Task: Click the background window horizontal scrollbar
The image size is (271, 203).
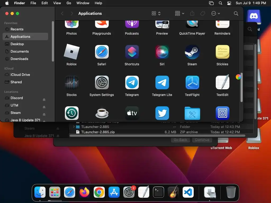Action: coord(157,136)
